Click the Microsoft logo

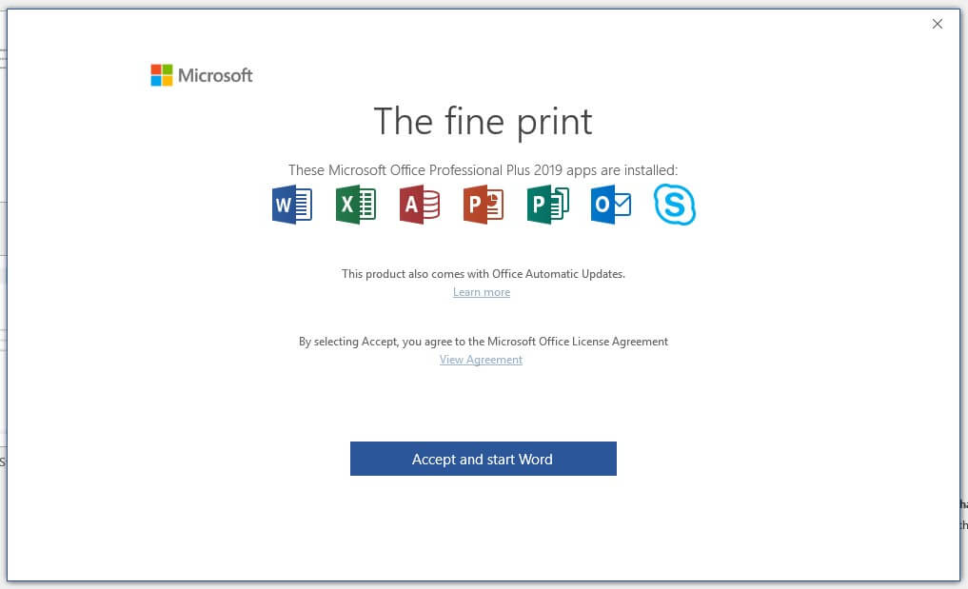coord(201,75)
